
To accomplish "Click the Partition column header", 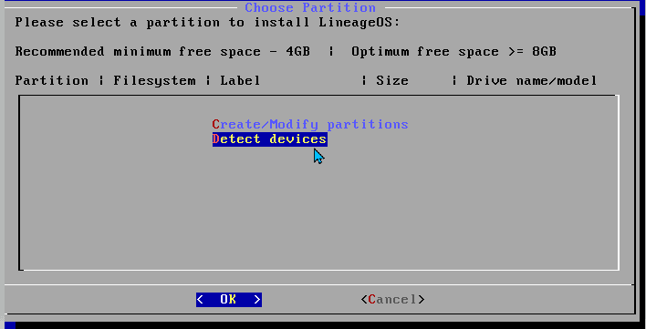I will [x=51, y=80].
